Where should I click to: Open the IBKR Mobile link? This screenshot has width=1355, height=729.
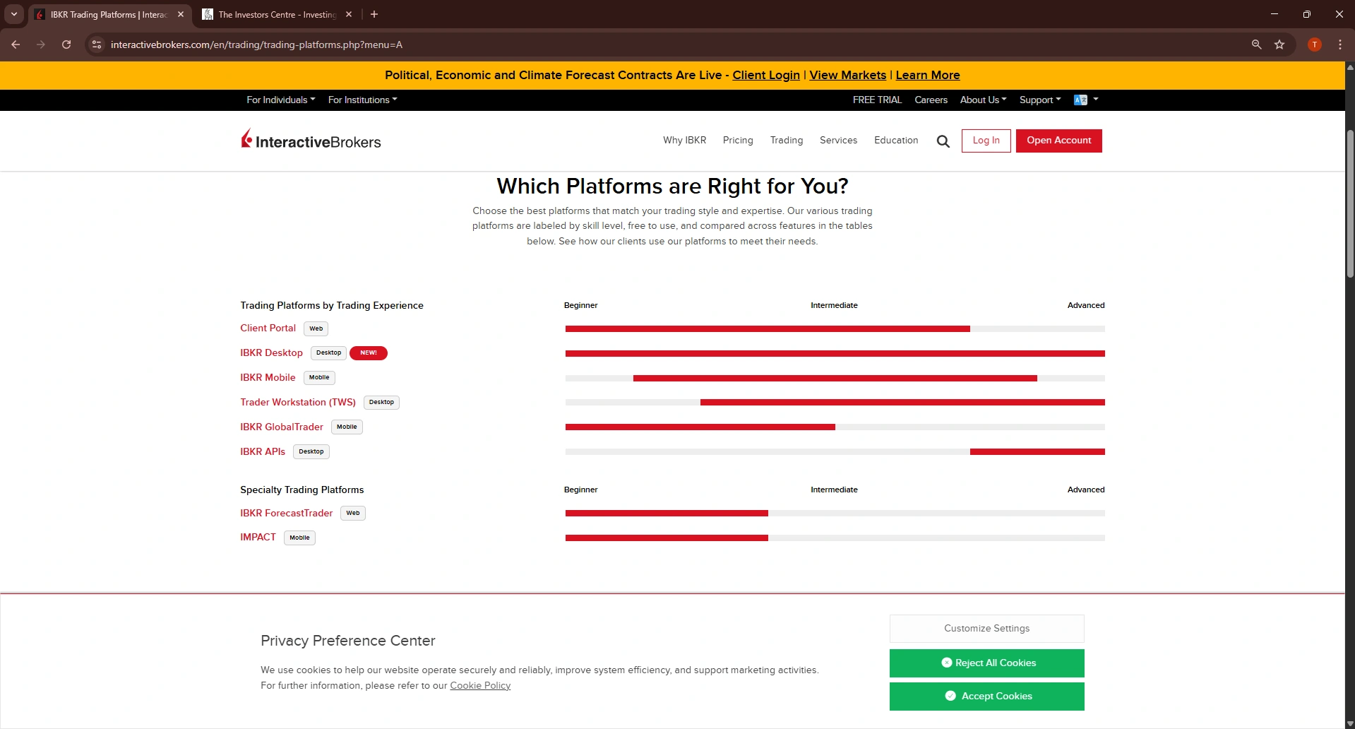(268, 378)
